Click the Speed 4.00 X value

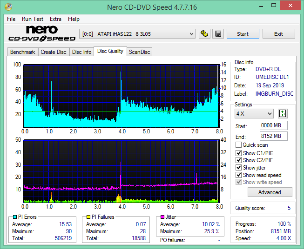284,238
